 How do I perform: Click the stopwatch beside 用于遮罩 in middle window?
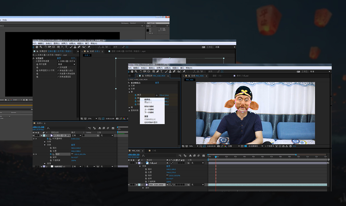point(37,64)
